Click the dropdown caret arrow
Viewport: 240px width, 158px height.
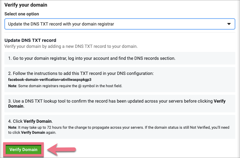229,24
